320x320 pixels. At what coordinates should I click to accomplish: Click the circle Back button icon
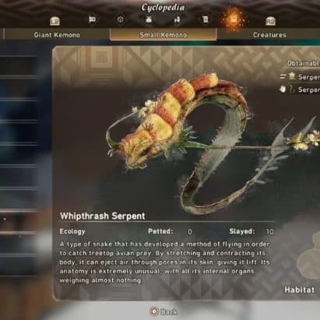154,311
